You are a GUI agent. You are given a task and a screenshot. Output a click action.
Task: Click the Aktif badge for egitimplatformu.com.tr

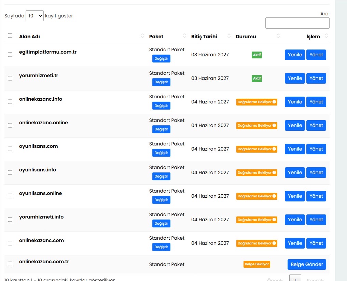tap(257, 55)
